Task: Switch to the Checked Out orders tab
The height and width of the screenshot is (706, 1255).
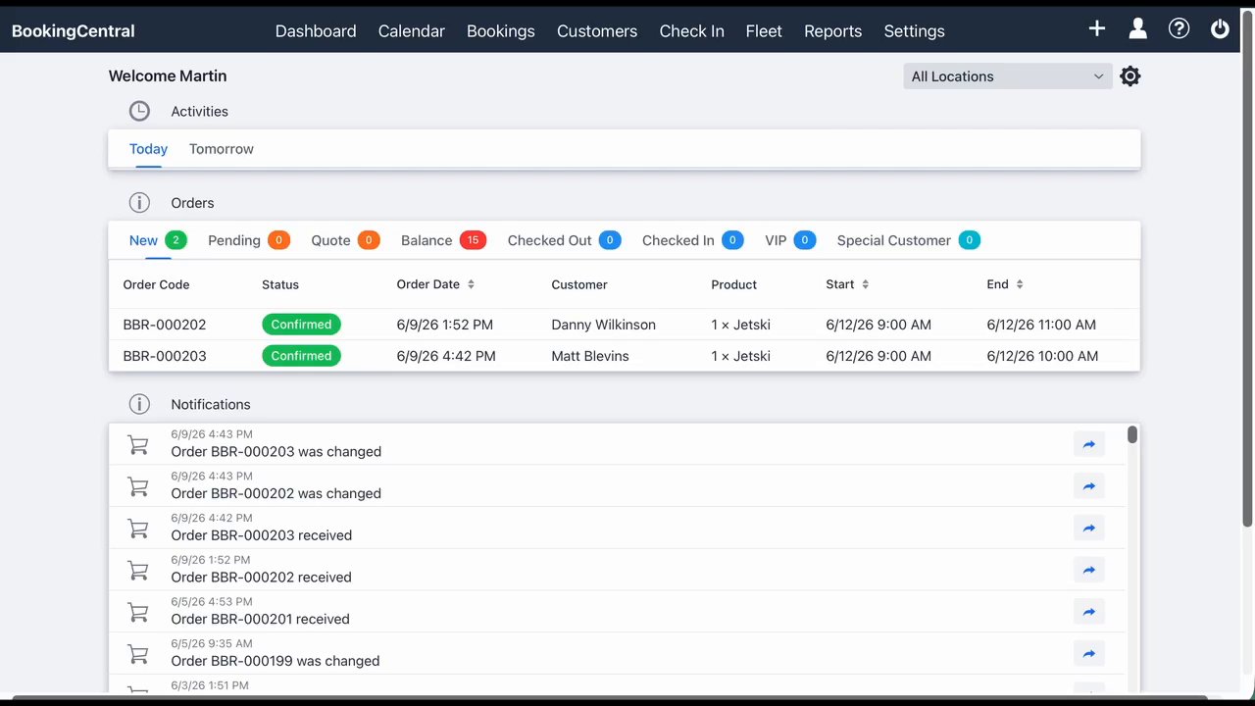Action: coord(564,240)
